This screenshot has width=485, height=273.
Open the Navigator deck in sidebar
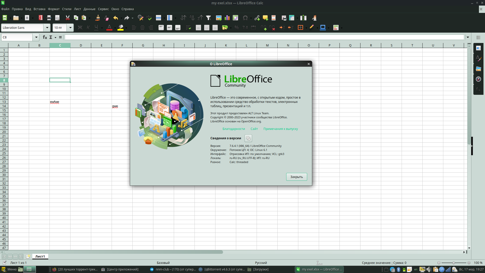click(x=478, y=79)
